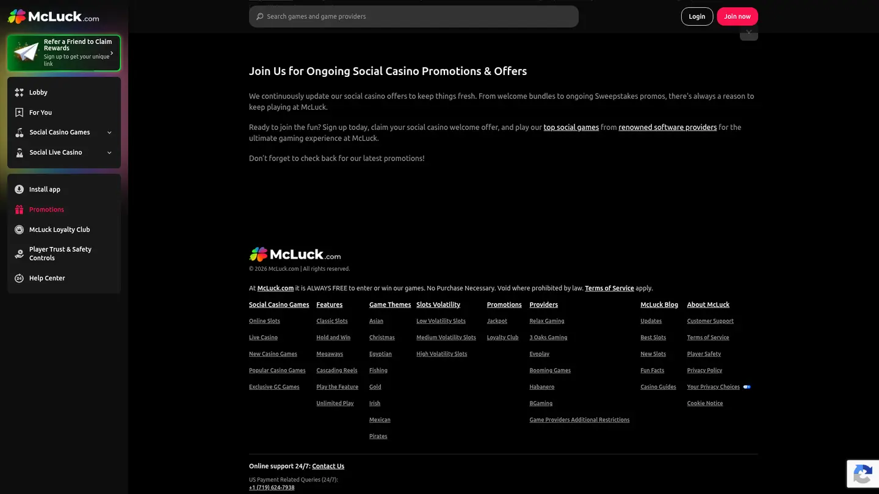Open the Slots Volatility footer heading
The width and height of the screenshot is (879, 494).
coord(438,304)
